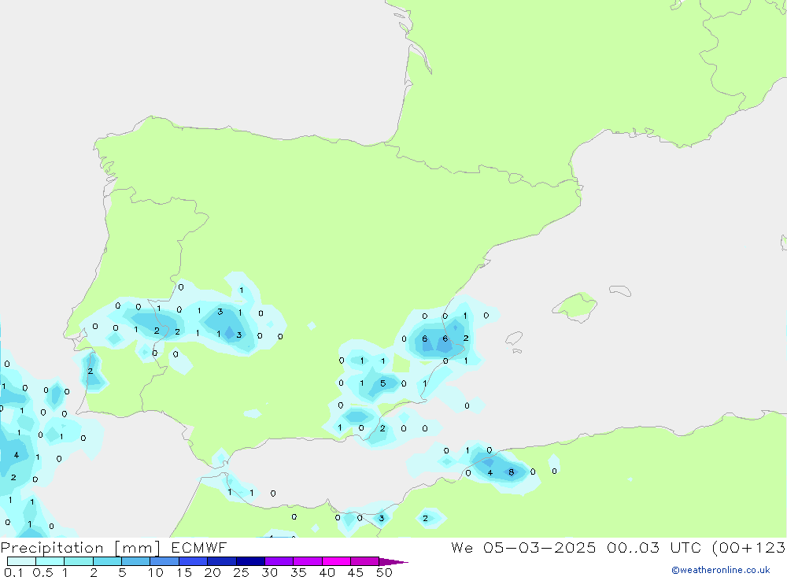Click the map precipitation value '8' in Algeria
This screenshot has height=577, width=787.
coord(512,472)
